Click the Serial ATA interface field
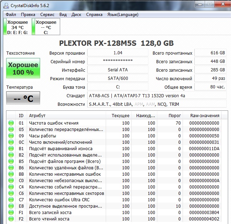Screen dimensions: 231x224 click(118, 70)
